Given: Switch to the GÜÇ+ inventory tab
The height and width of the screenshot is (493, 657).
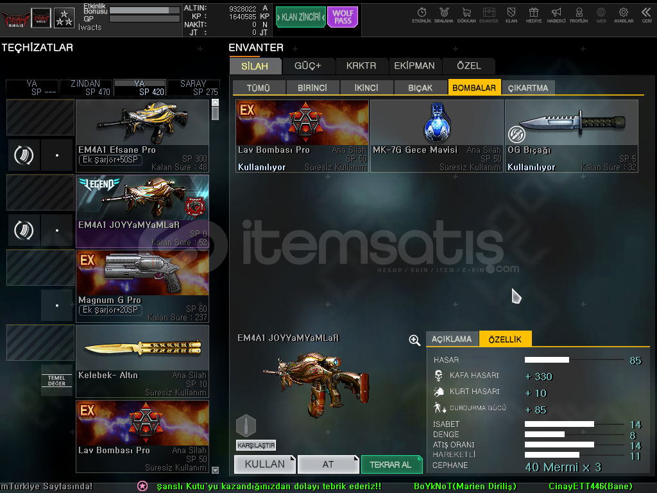Looking at the screenshot, I should (x=307, y=65).
